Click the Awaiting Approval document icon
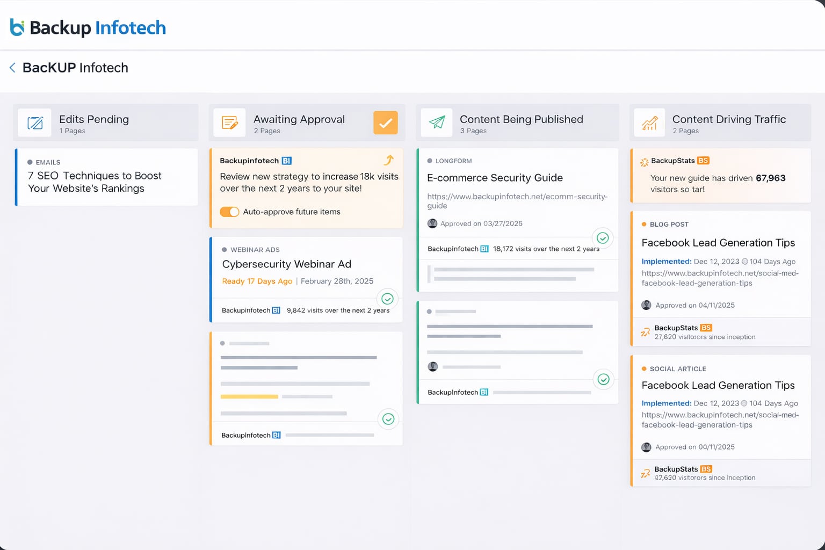The width and height of the screenshot is (825, 550). 229,123
